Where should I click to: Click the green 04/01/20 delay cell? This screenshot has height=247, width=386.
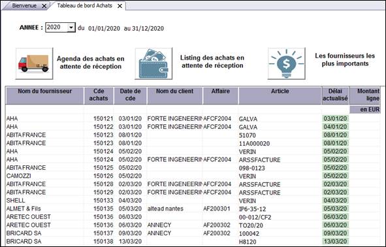335,127
